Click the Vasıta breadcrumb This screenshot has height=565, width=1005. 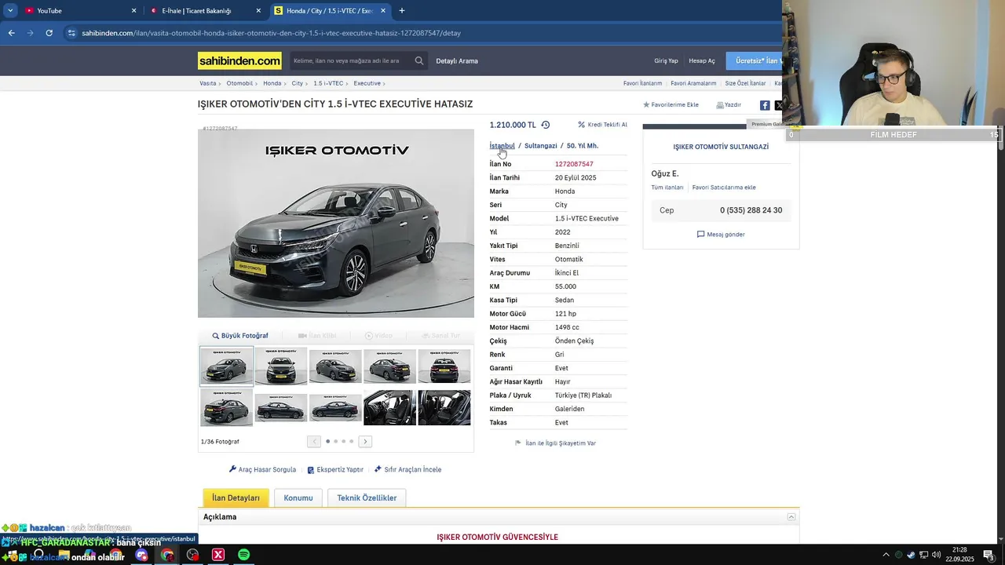tap(207, 83)
